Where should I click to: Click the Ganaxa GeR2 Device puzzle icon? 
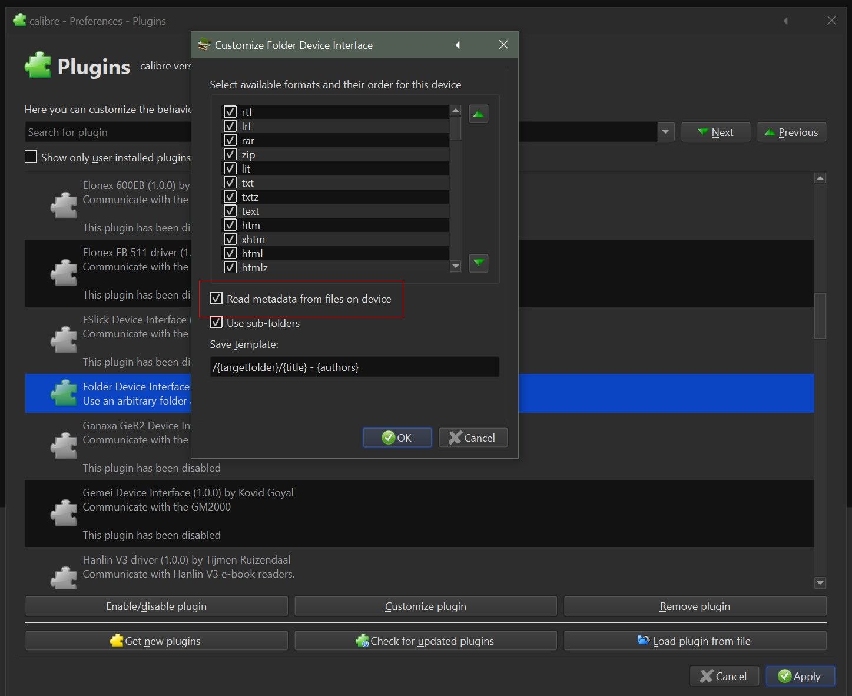click(x=64, y=446)
